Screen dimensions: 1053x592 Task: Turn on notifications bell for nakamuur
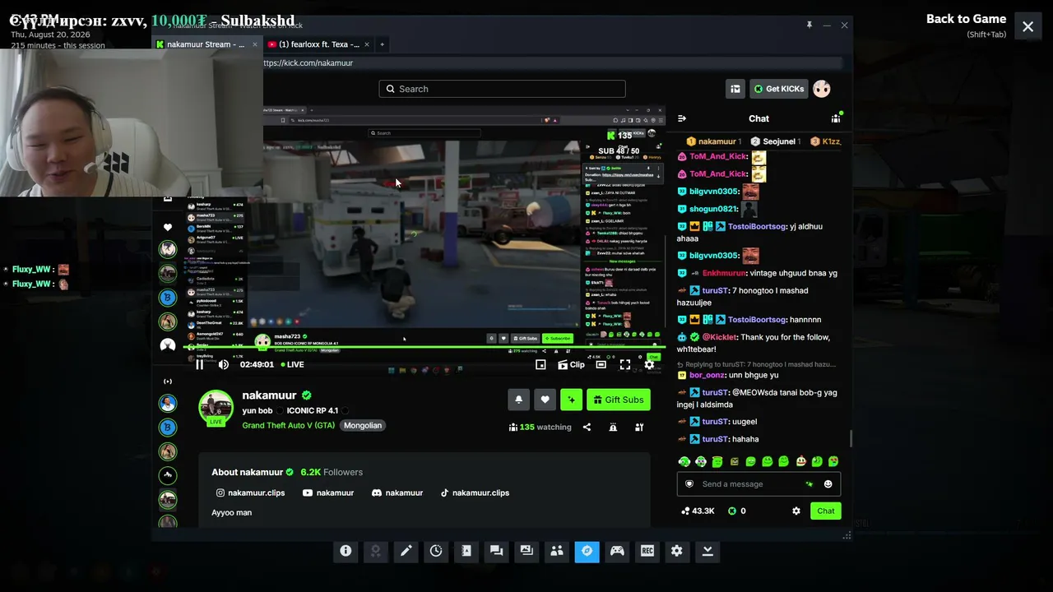pyautogui.click(x=518, y=400)
